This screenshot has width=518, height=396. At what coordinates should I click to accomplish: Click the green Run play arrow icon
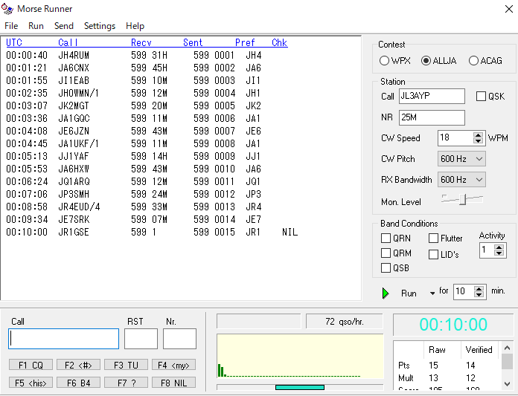(386, 293)
